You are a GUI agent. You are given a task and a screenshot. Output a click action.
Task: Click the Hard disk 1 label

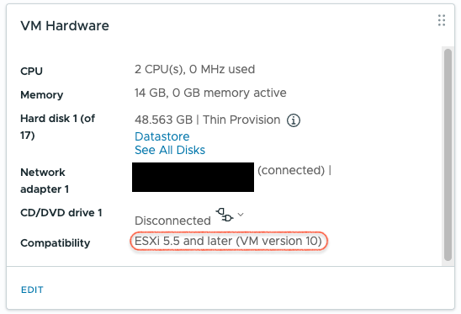coord(57,127)
